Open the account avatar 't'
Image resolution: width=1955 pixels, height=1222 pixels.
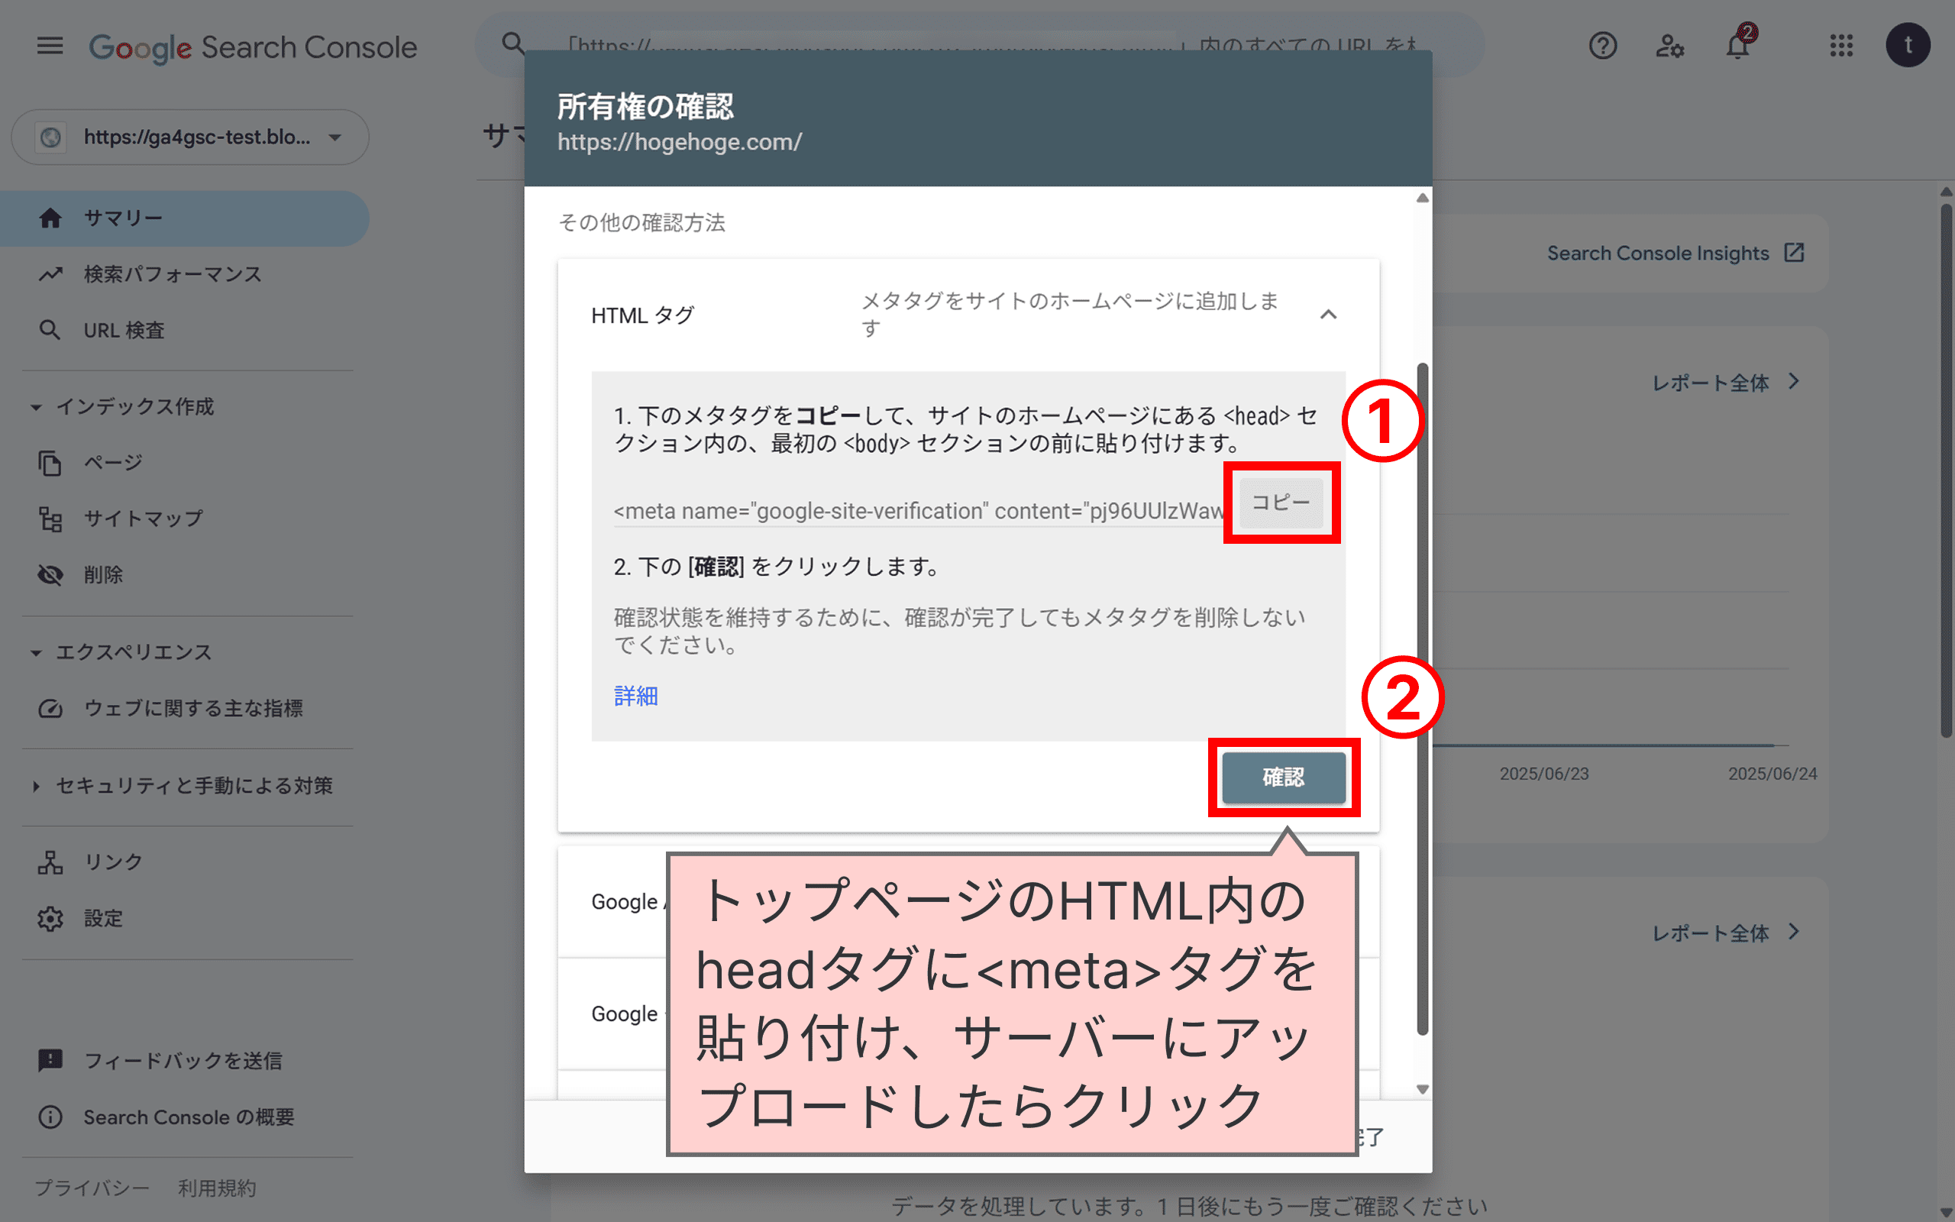(1908, 44)
